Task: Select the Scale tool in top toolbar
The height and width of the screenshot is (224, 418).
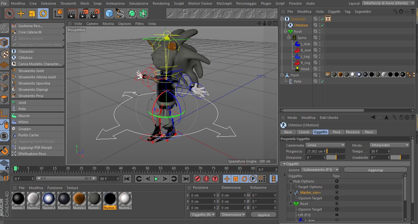Action: [32, 13]
